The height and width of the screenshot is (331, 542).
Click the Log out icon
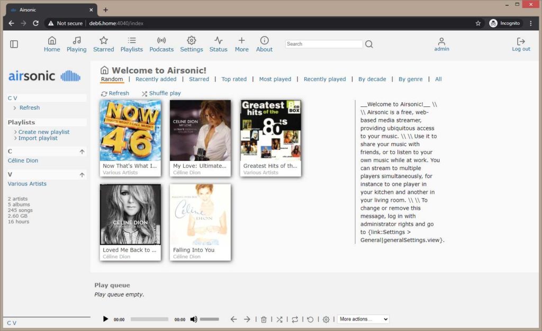pos(521,41)
